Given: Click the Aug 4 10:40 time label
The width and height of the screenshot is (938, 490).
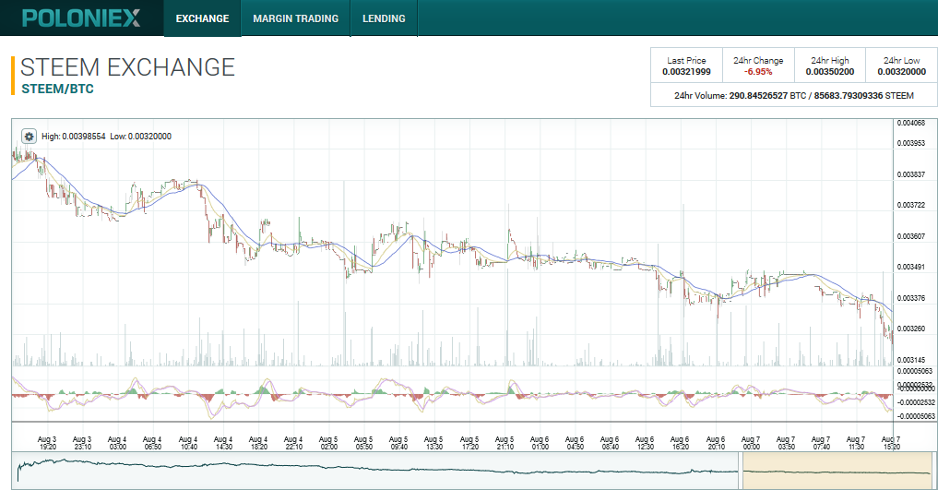Looking at the screenshot, I should click(x=188, y=443).
